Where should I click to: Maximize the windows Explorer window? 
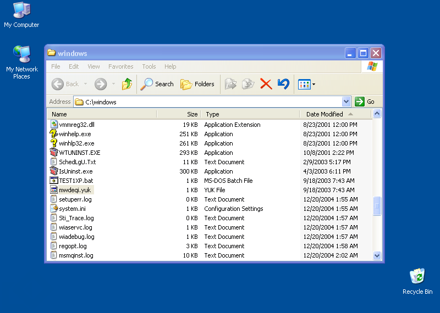tap(363, 53)
